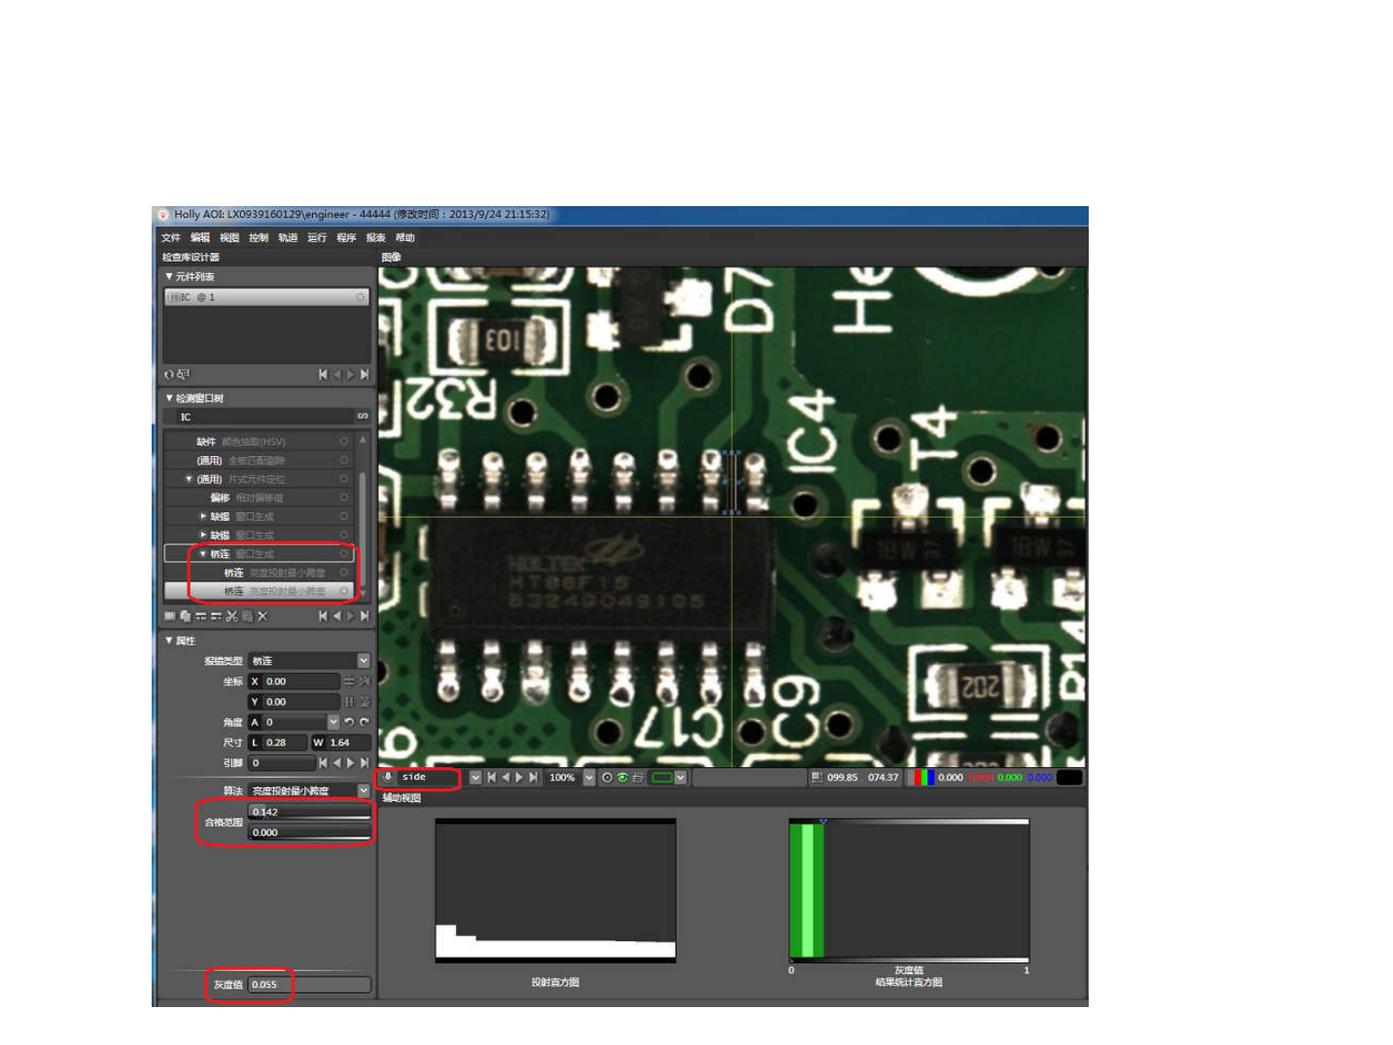
Task: Click the black color preview swatch
Action: pyautogui.click(x=1069, y=778)
